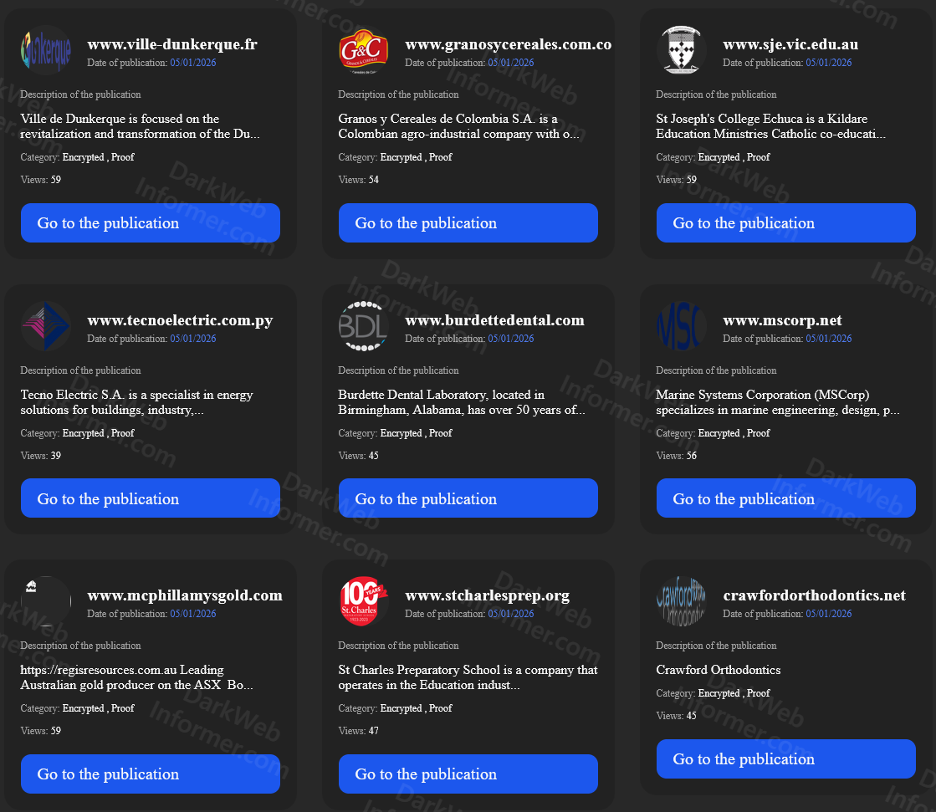The width and height of the screenshot is (936, 812).
Task: Go to the burdettedental.com publication
Action: point(468,498)
